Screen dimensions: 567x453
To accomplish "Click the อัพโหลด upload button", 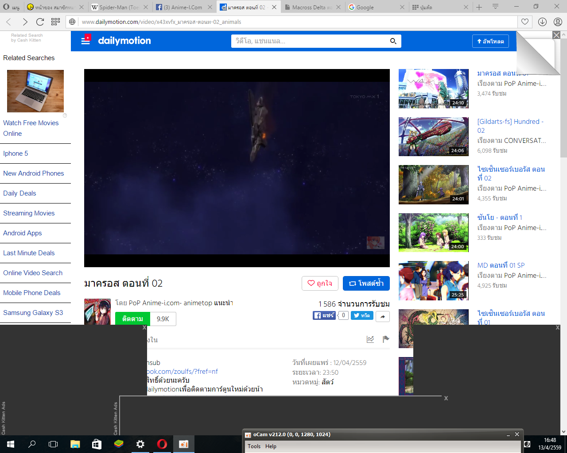I will point(490,41).
